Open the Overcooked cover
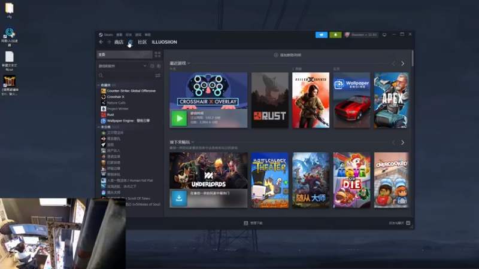This screenshot has height=269, width=479. pyautogui.click(x=391, y=181)
